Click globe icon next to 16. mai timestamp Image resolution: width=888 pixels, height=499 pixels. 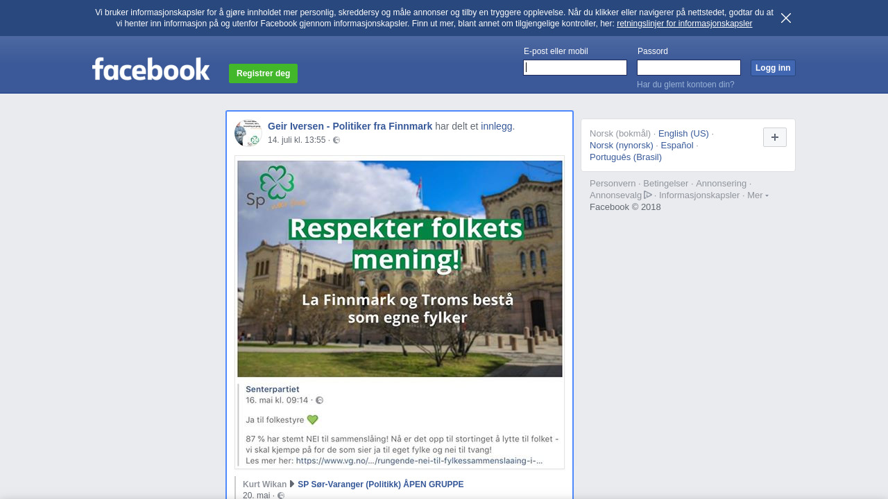320,401
